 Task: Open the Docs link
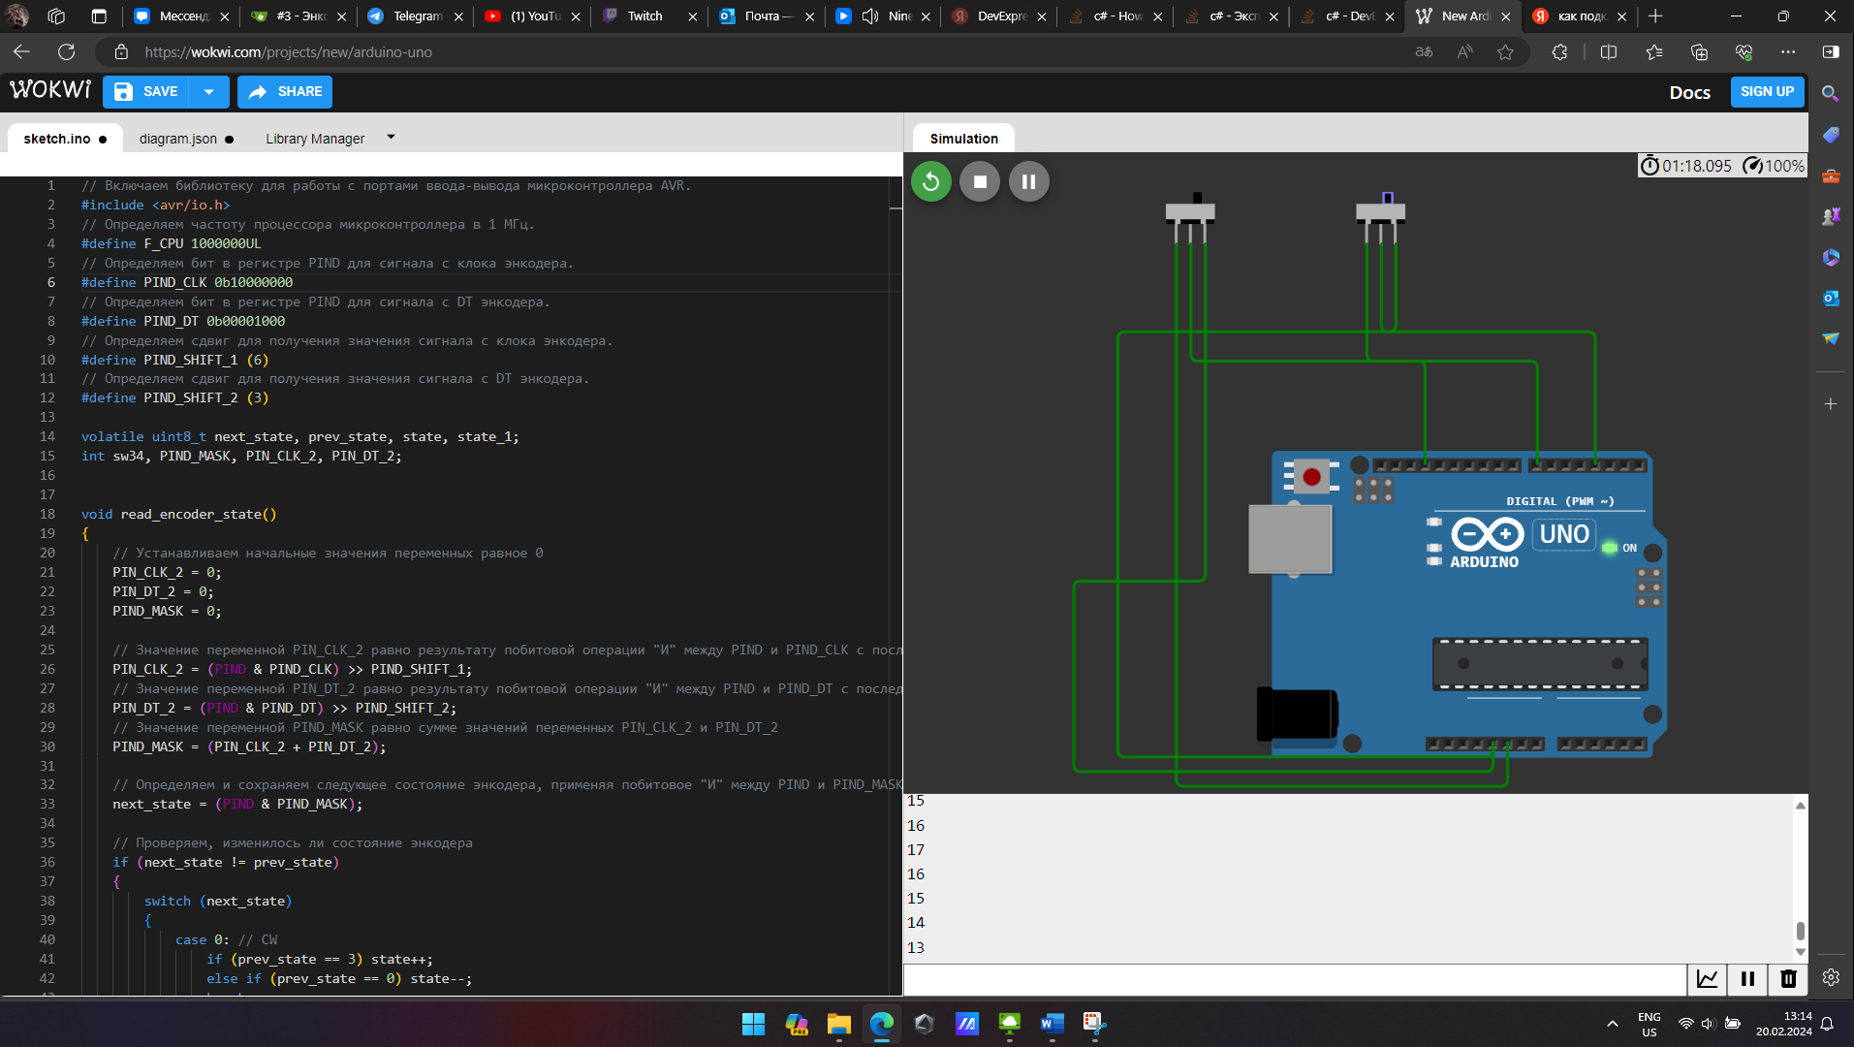pos(1689,93)
